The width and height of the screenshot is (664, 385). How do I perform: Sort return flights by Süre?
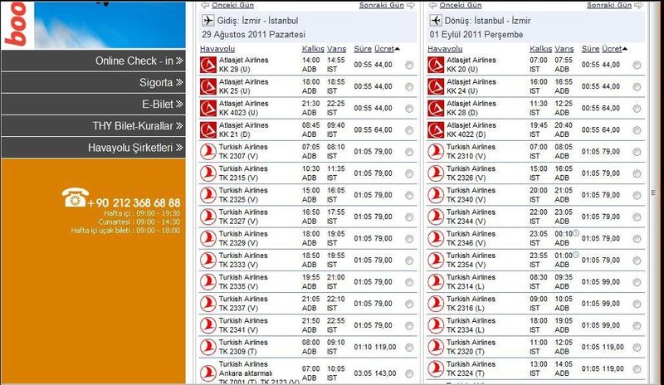click(591, 49)
